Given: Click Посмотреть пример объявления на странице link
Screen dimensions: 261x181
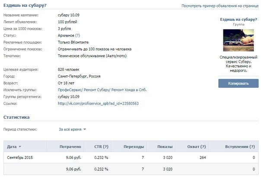Looking at the screenshot, I should (x=220, y=6).
